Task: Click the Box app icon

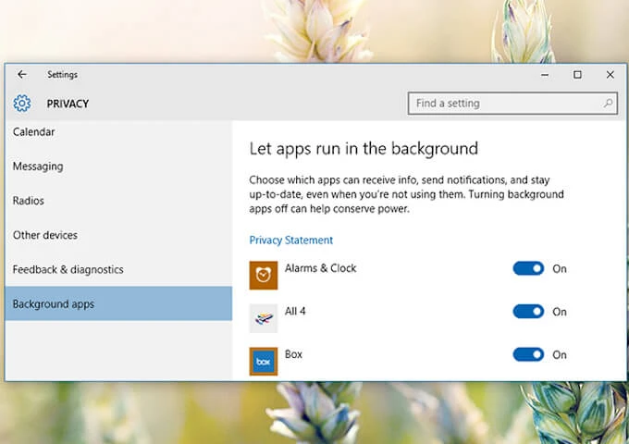Action: click(263, 362)
